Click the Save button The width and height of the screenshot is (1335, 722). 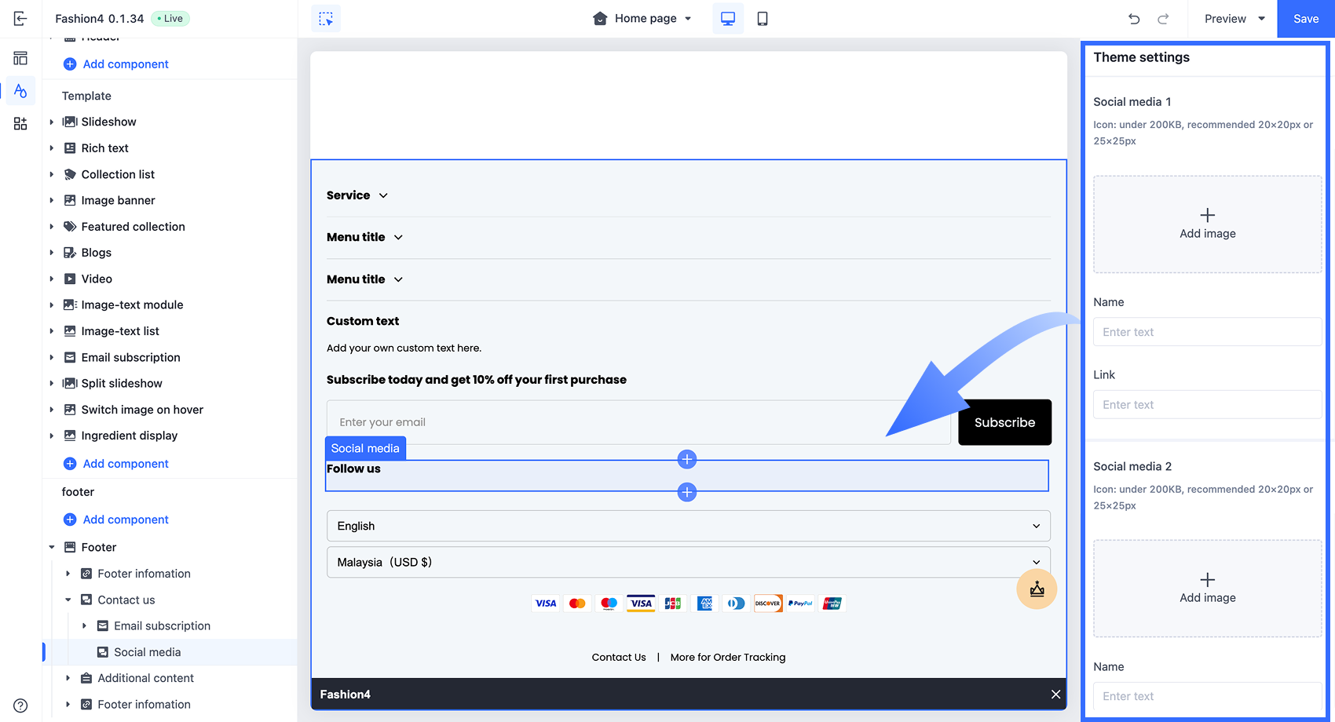click(x=1305, y=19)
